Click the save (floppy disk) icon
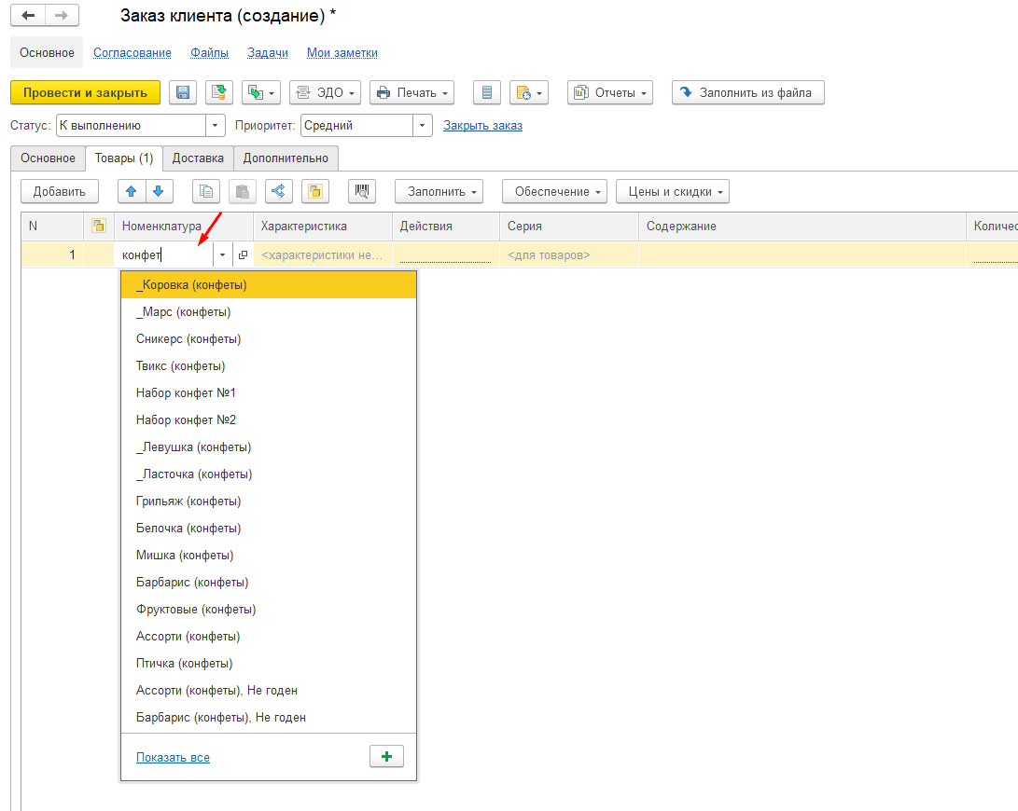The height and width of the screenshot is (811, 1018). click(x=183, y=92)
